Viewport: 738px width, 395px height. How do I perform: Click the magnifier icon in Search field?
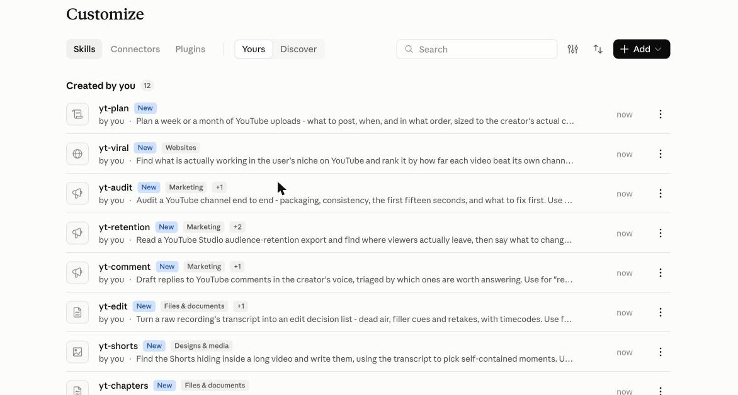pos(409,49)
